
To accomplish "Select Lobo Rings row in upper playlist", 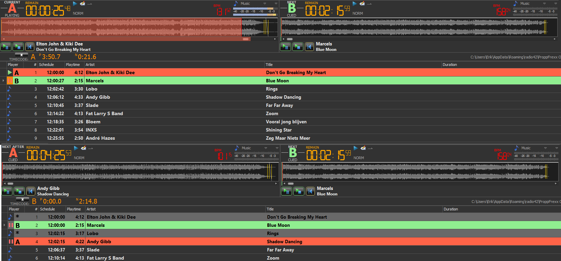I will (x=171, y=89).
